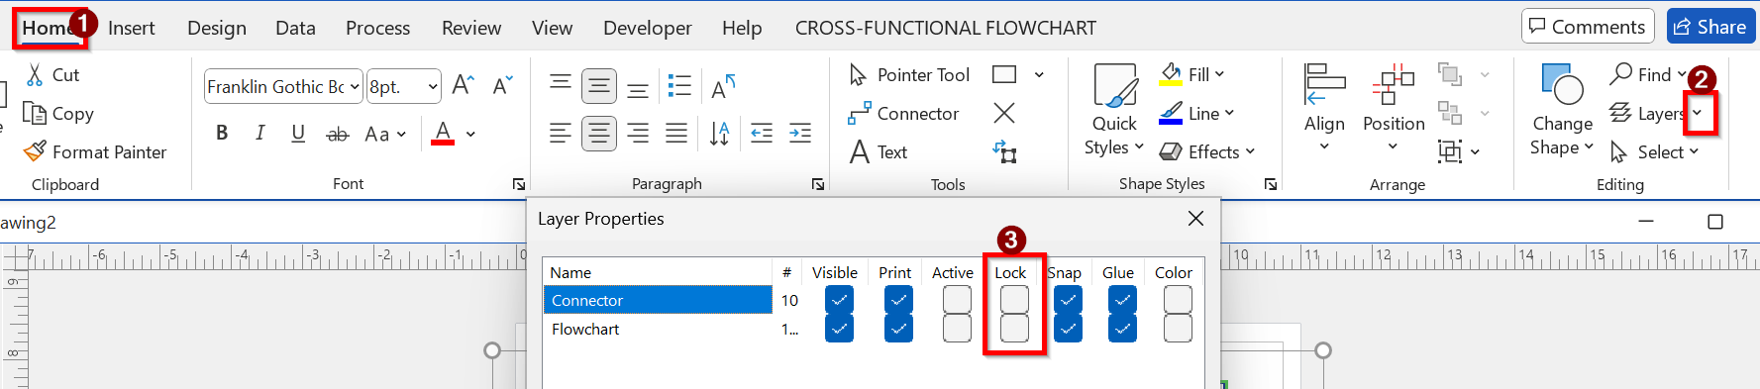Select the Text tool
Viewport: 1760px width, 389px height.
point(879,151)
